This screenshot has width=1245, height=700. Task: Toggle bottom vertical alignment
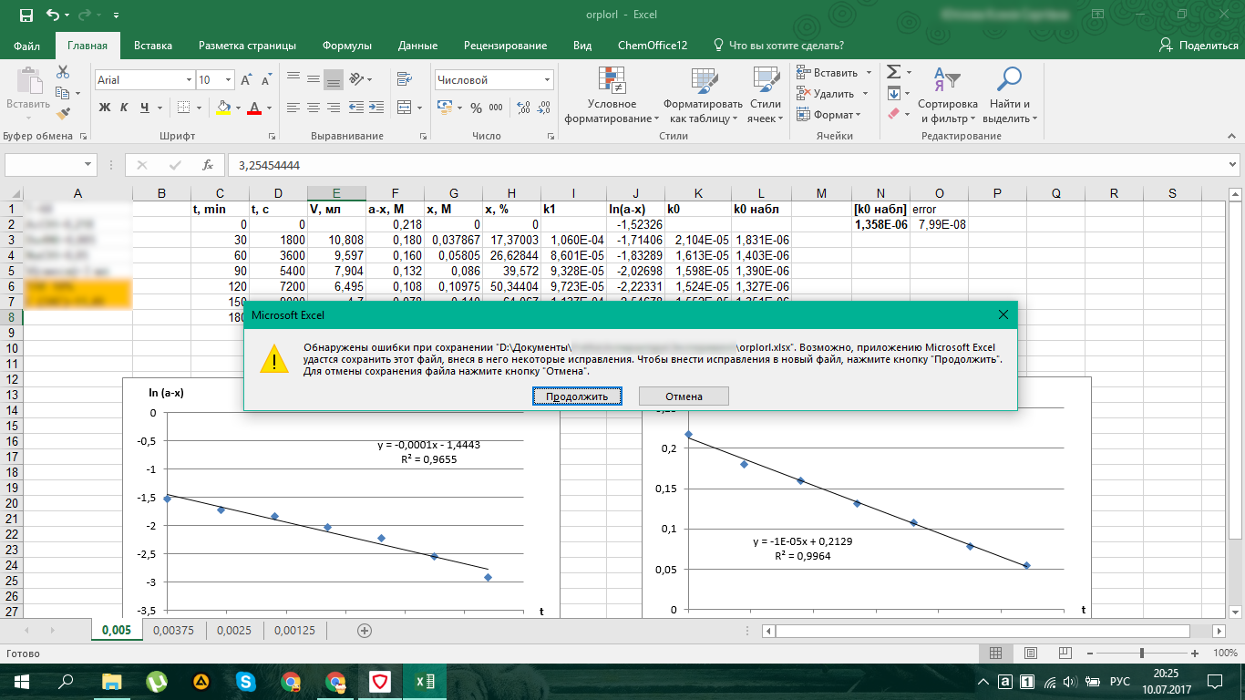334,80
